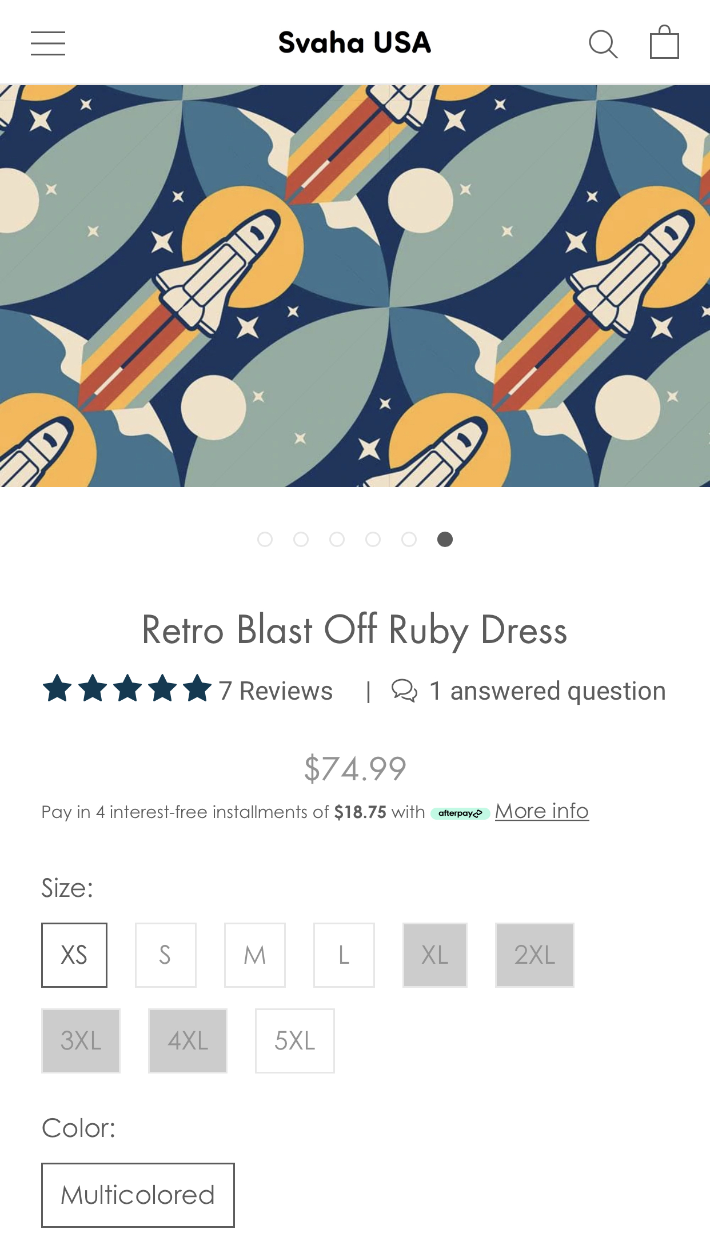Select the unavailable XL size
Screen dimensions: 710x1249
(435, 955)
